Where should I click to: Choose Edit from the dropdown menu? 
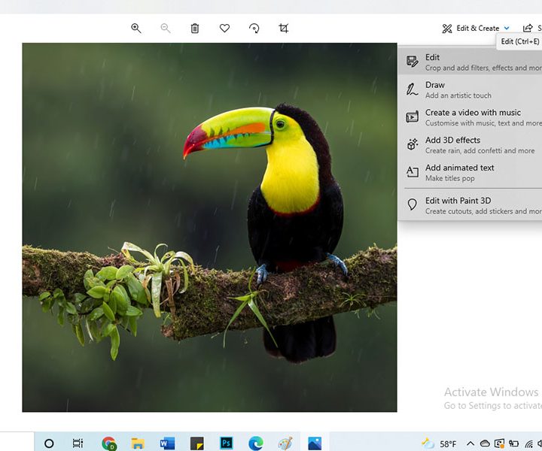pyautogui.click(x=470, y=62)
